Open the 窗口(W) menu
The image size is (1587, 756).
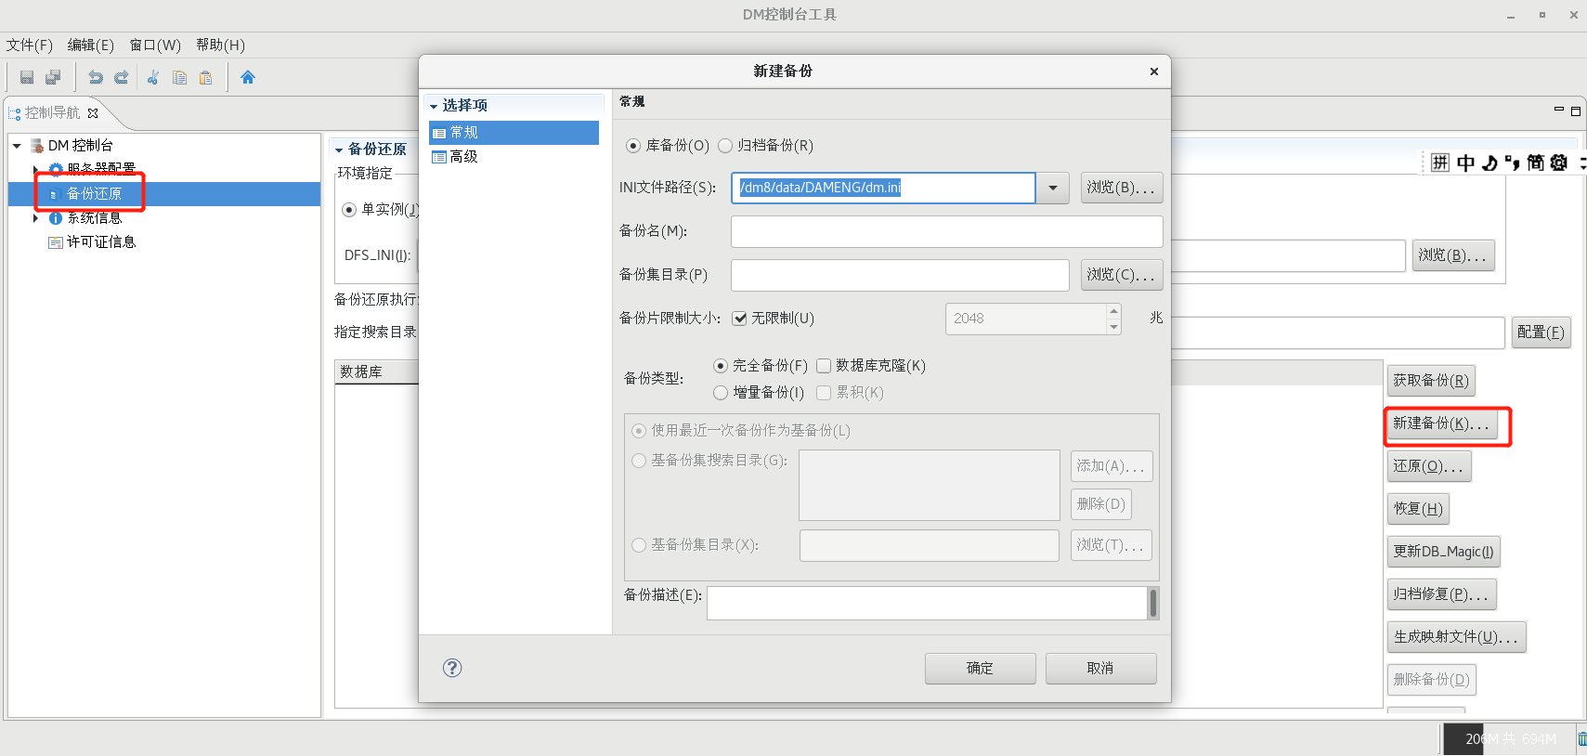point(155,45)
